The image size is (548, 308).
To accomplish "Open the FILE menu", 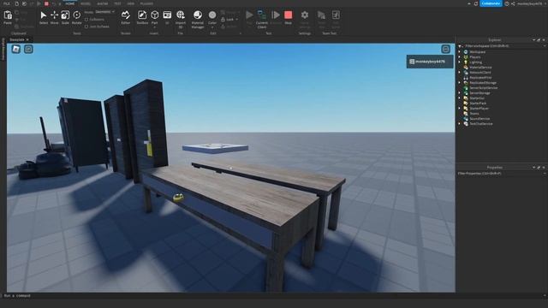I will 7,3.
